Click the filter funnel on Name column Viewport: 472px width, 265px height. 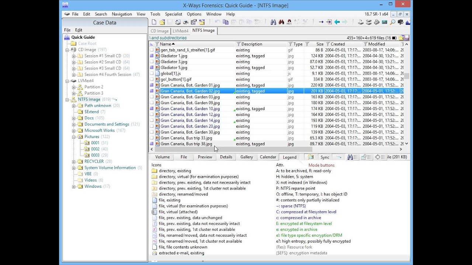click(x=157, y=44)
